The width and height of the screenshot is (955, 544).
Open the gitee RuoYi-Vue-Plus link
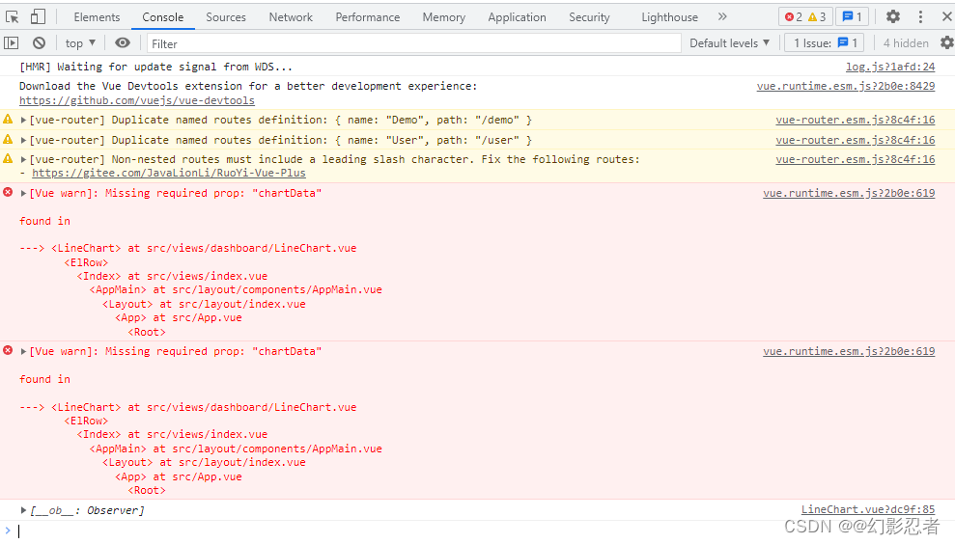(x=169, y=173)
